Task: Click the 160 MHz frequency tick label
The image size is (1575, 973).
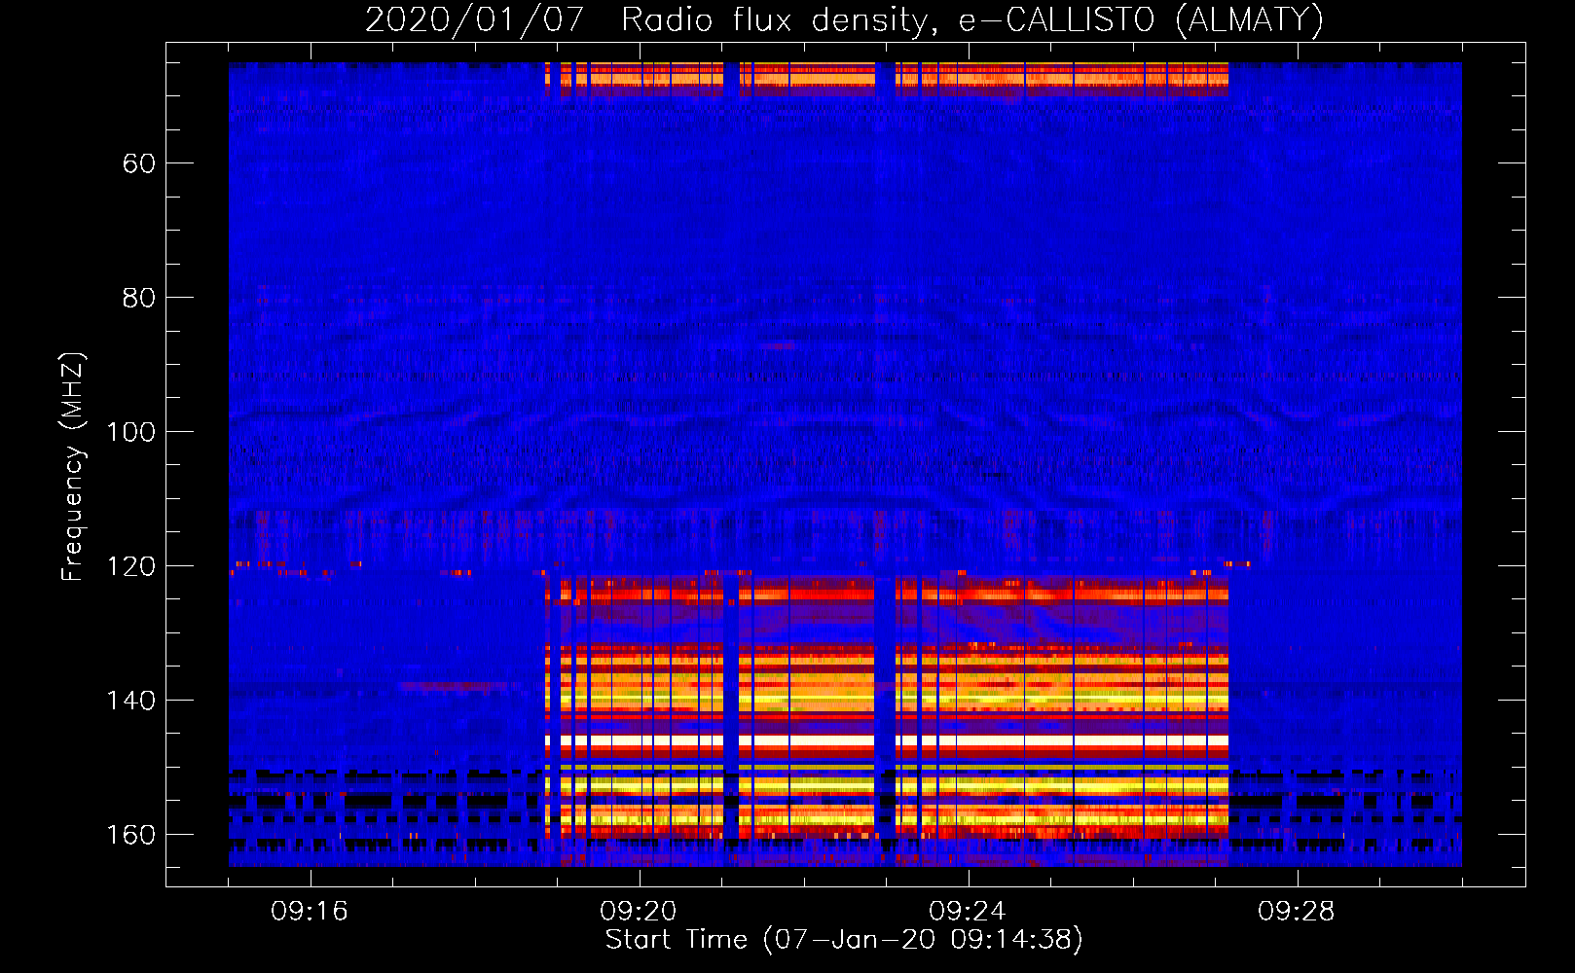Action: 130,835
